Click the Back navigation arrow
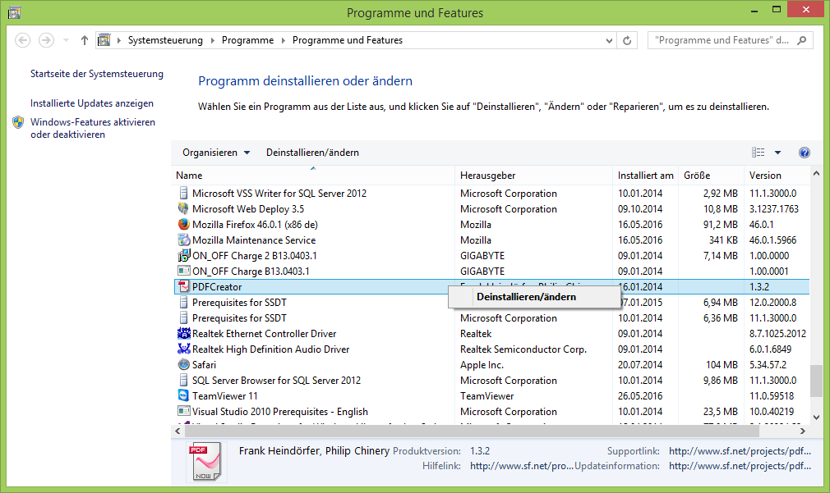 point(22,40)
